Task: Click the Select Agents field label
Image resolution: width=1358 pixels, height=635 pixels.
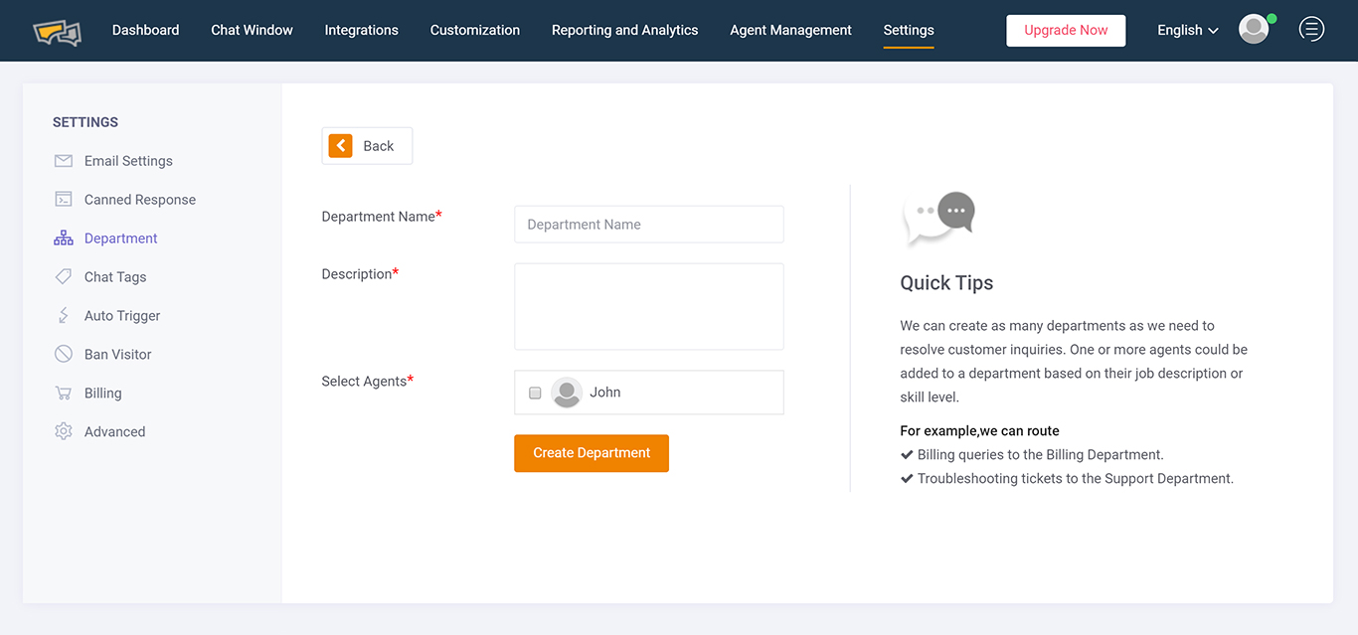Action: tap(368, 382)
